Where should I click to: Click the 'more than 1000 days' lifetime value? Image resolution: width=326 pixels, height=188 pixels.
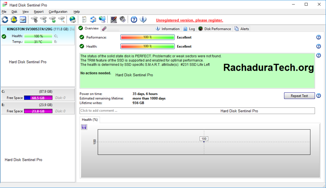149,98
